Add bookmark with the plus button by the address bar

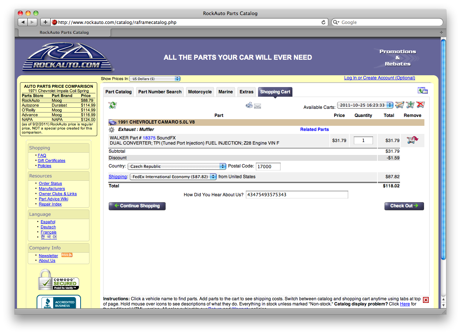pyautogui.click(x=45, y=22)
